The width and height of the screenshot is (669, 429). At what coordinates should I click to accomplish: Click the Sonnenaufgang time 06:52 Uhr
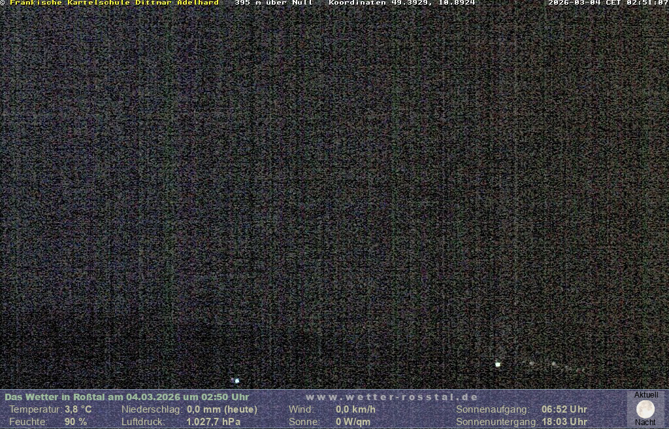click(564, 409)
